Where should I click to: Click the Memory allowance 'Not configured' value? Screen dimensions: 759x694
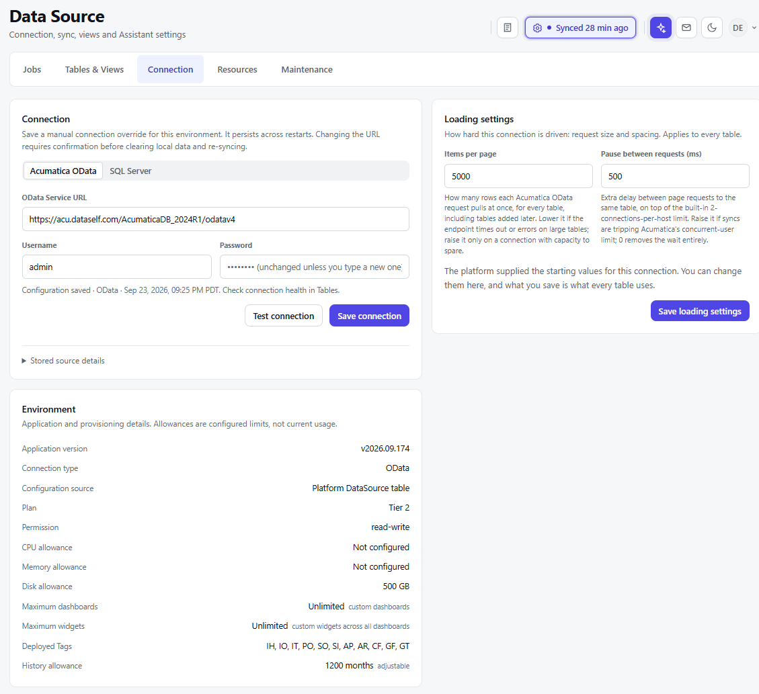point(381,567)
